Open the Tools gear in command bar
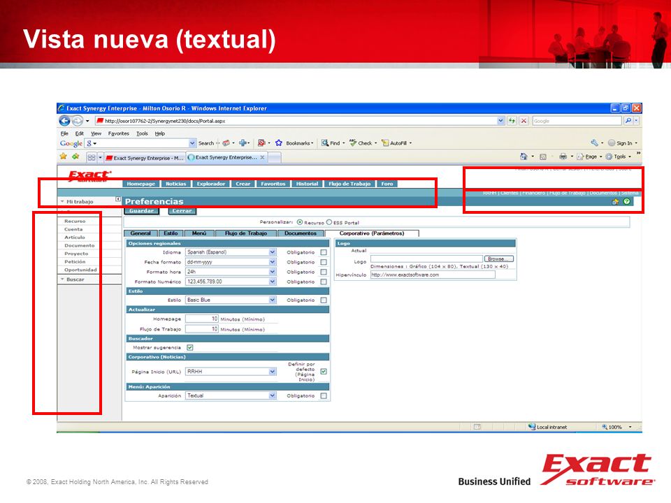This screenshot has height=503, width=671. tap(609, 157)
